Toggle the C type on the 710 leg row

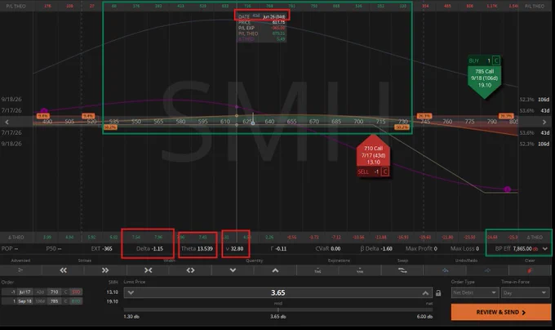pos(65,292)
